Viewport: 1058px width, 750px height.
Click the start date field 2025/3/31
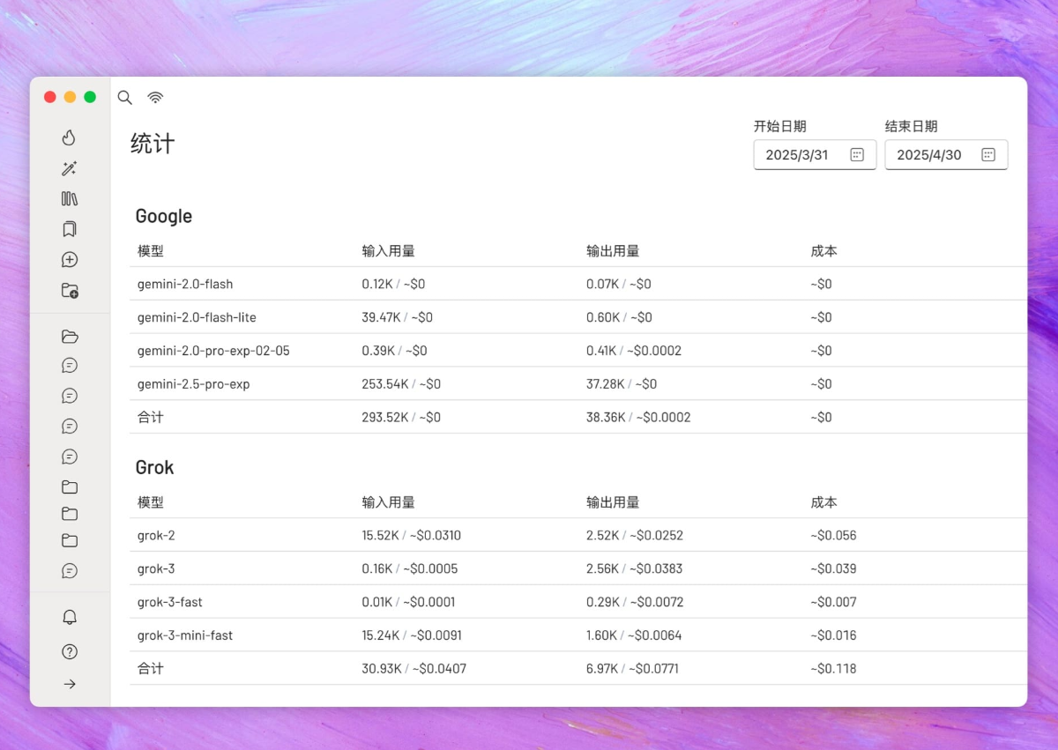(797, 155)
